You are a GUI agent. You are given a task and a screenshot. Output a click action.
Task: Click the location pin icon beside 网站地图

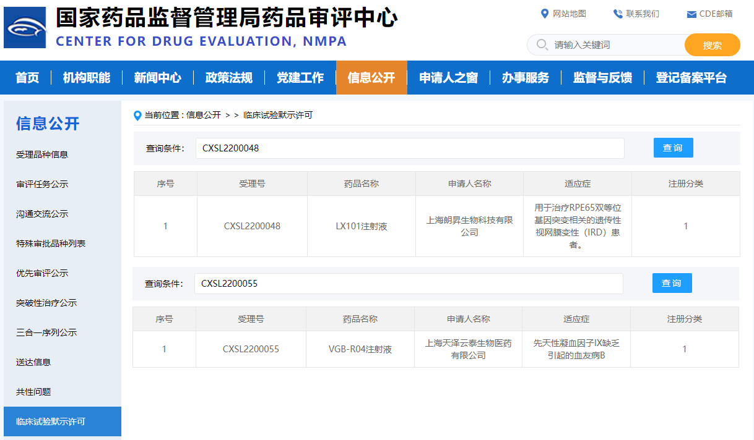[545, 13]
